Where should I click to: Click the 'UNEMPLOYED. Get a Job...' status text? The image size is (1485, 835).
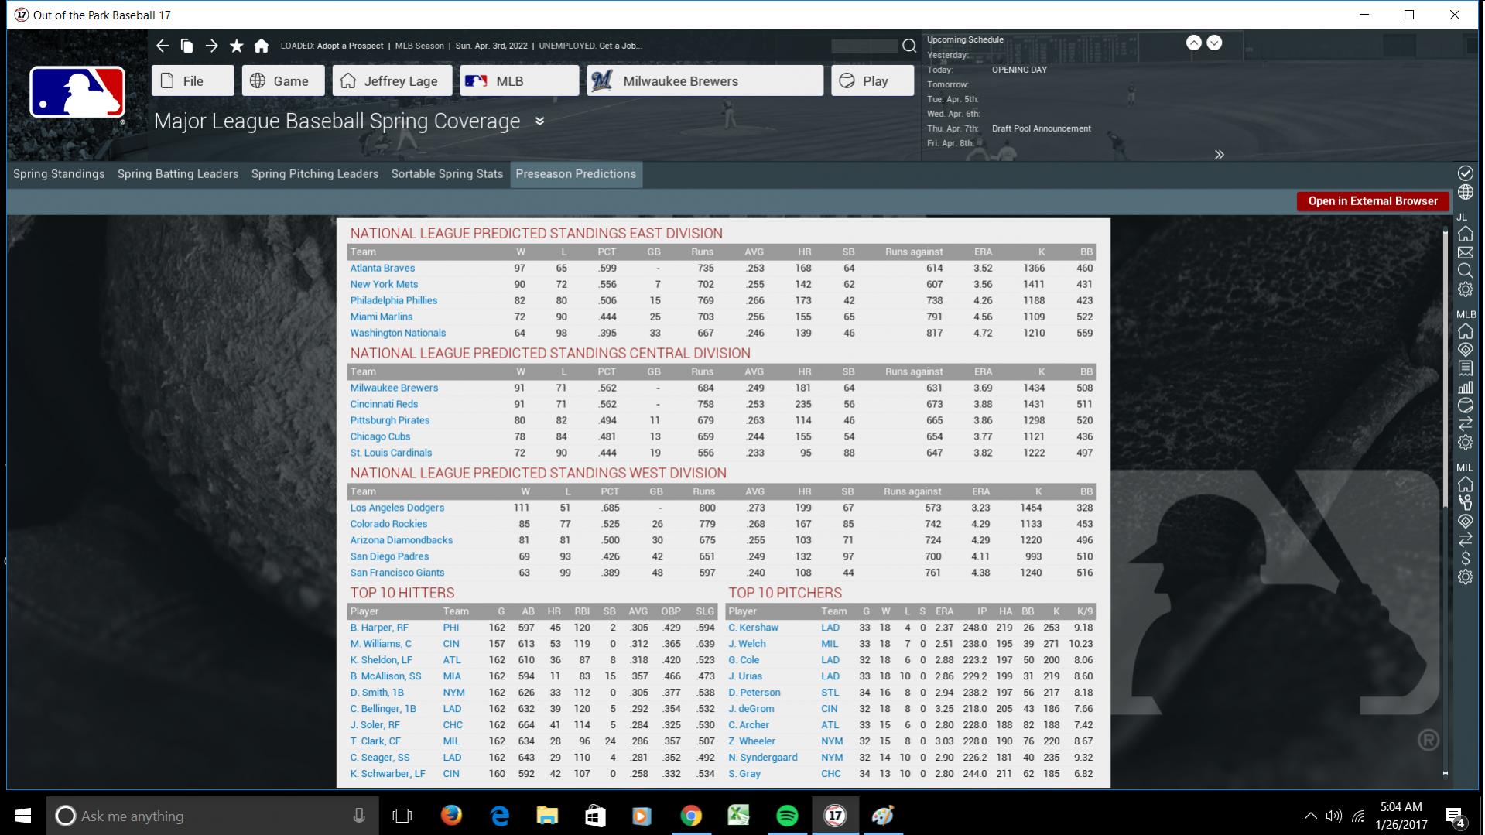pos(590,46)
